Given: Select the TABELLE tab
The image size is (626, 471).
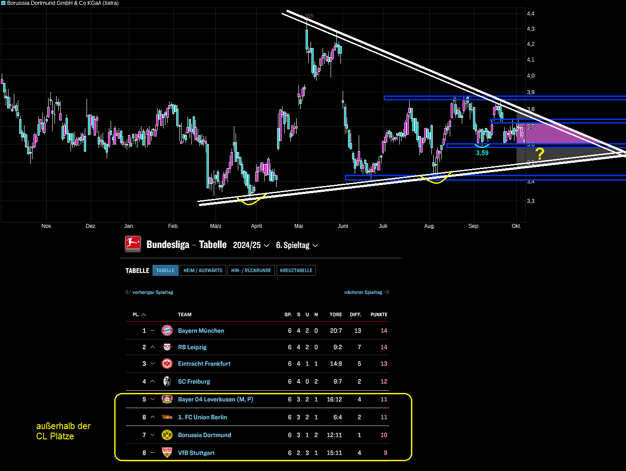Looking at the screenshot, I should 165,270.
